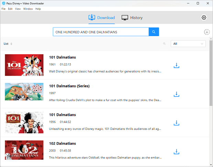Close the Pazu Disney+ Video Downloader window
This screenshot has width=213, height=167.
pyautogui.click(x=208, y=3)
